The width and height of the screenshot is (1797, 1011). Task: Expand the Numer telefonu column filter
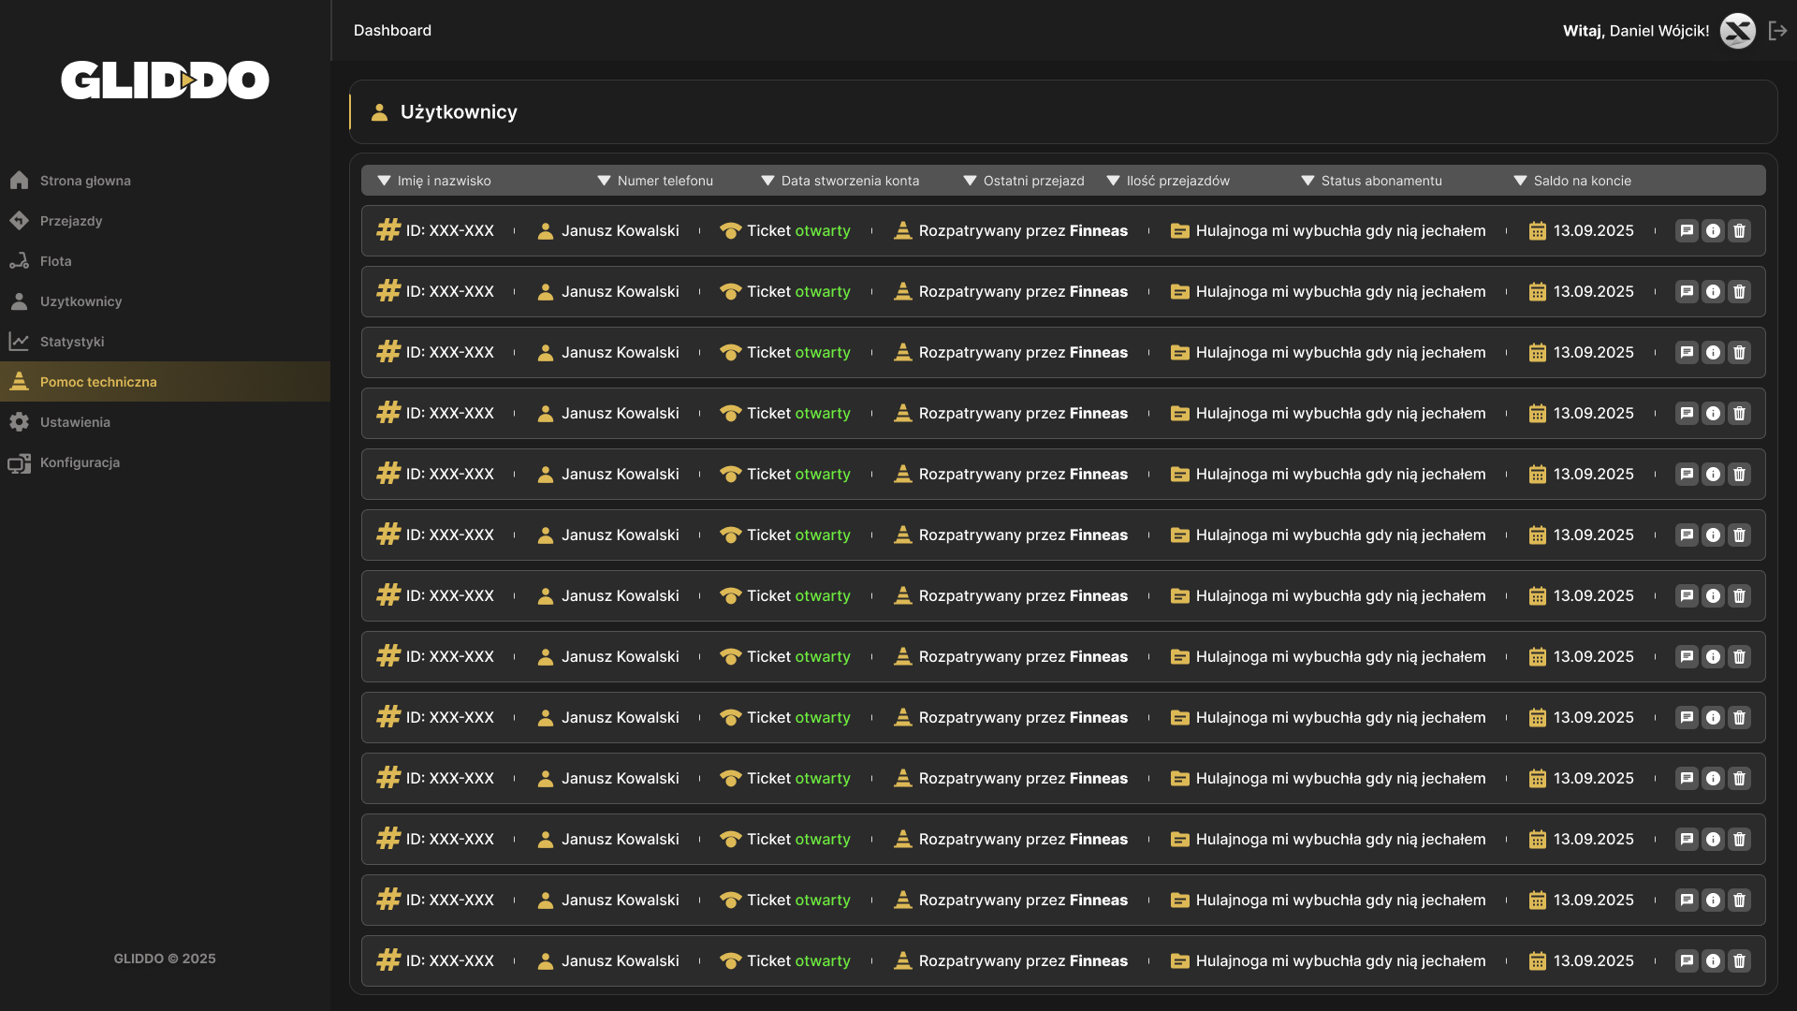604,181
